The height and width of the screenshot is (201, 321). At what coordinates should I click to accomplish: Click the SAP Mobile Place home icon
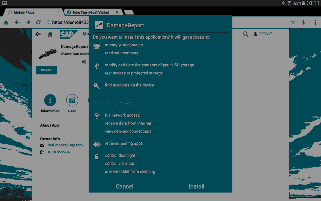[x=50, y=34]
